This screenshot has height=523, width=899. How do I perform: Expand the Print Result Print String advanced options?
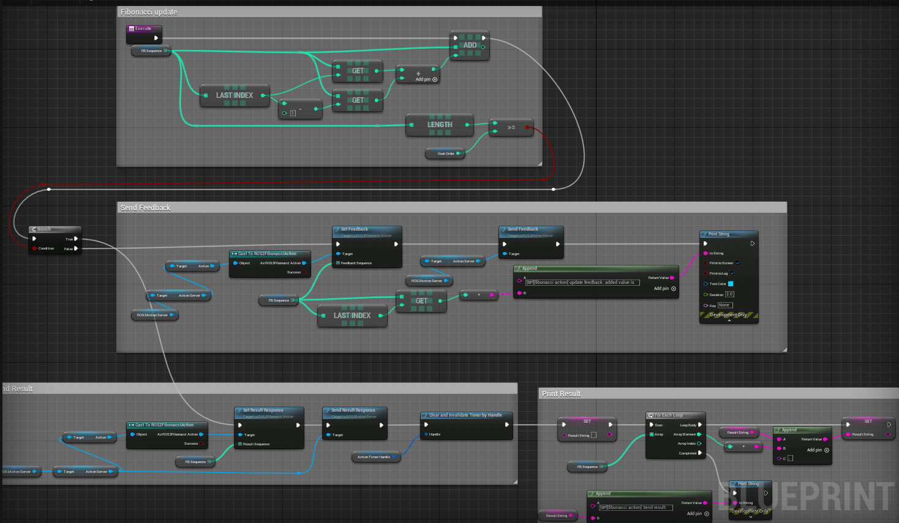click(x=751, y=517)
